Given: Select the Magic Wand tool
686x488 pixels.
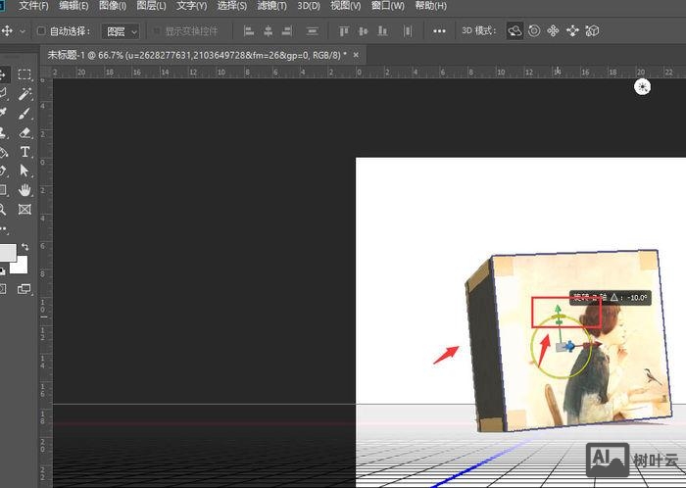Looking at the screenshot, I should 24,93.
